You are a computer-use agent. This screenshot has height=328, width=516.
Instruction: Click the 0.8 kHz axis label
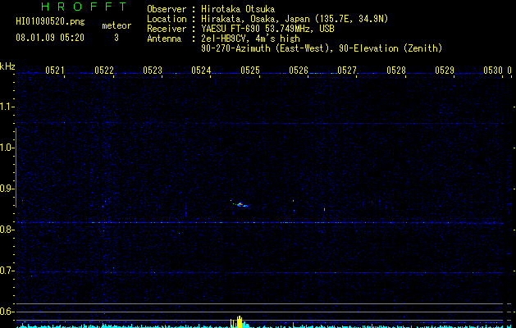pos(7,230)
